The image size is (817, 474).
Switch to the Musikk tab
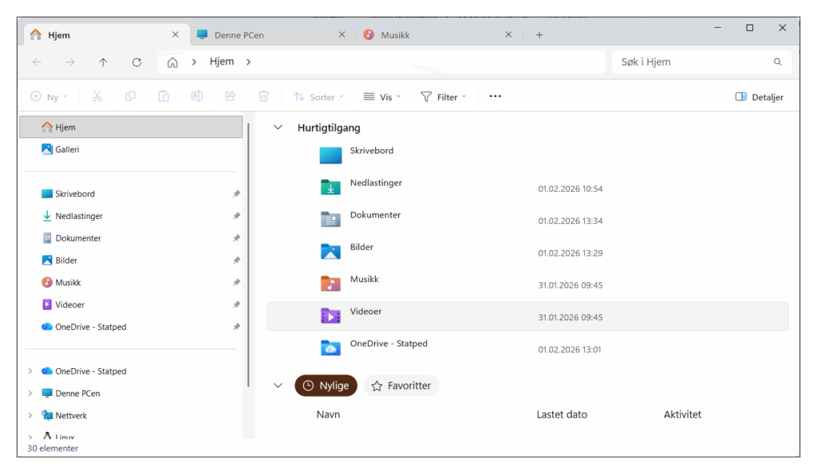438,35
